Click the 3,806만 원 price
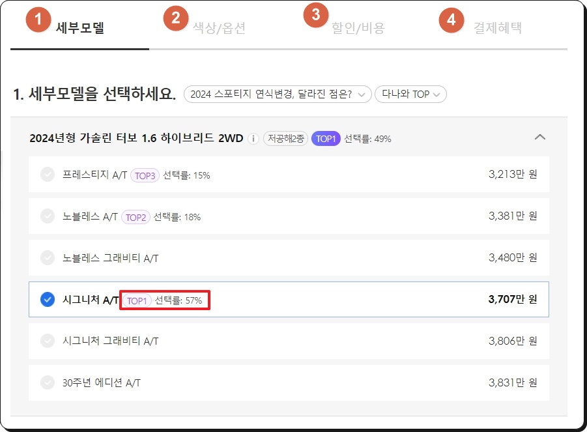This screenshot has height=432, width=587. (513, 341)
